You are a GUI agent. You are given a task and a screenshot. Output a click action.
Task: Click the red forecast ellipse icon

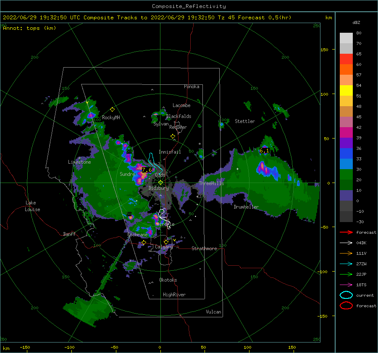[x=346, y=306]
